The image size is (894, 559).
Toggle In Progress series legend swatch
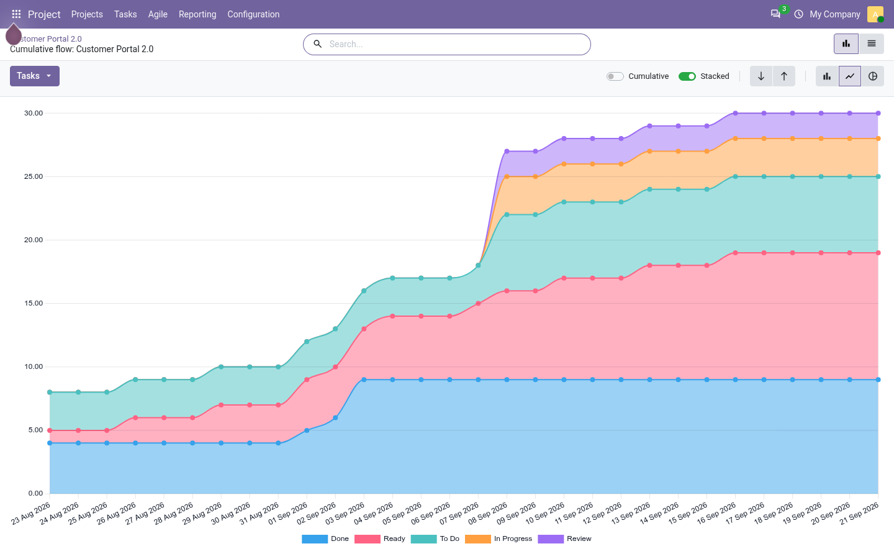478,539
